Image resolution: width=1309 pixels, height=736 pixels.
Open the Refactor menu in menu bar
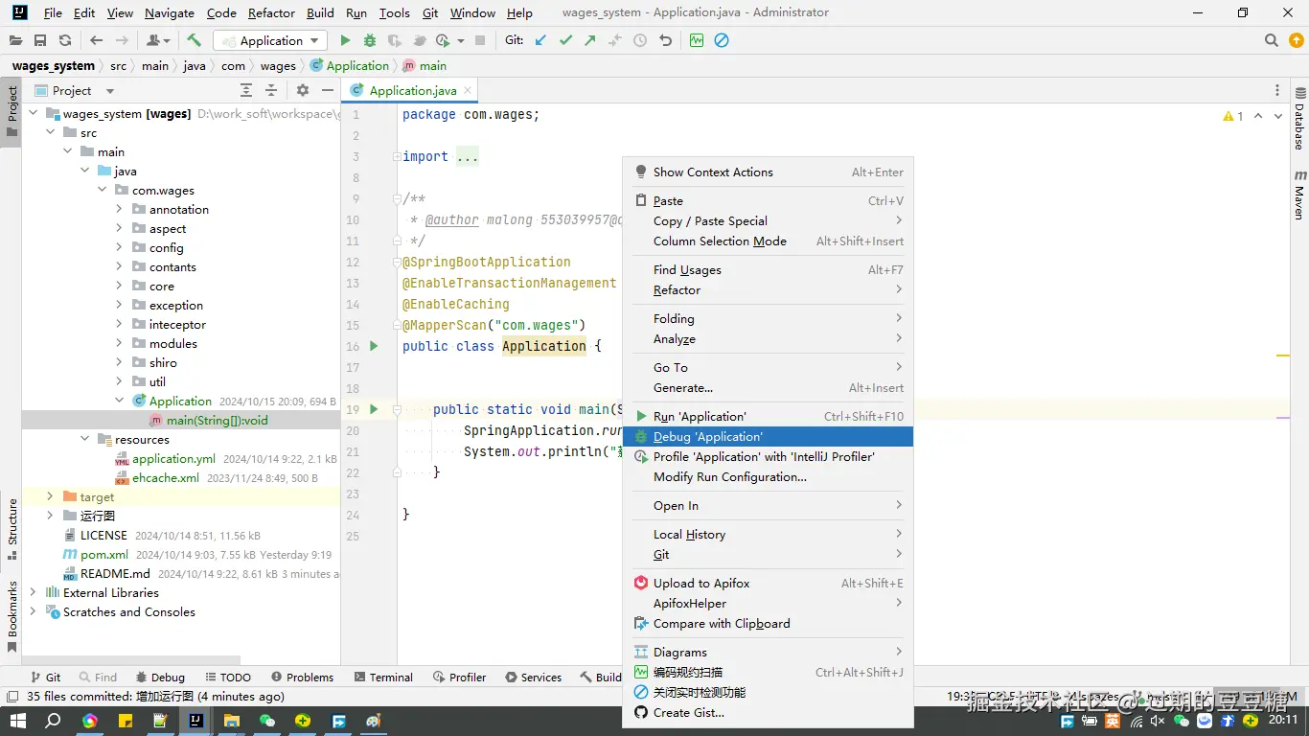[x=271, y=13]
